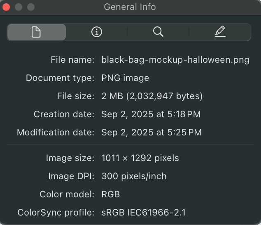
Task: Switch to the More Info tab icon
Action: click(x=96, y=32)
